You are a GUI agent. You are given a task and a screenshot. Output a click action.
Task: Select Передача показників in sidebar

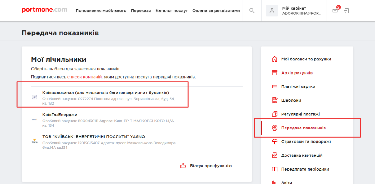(304, 128)
